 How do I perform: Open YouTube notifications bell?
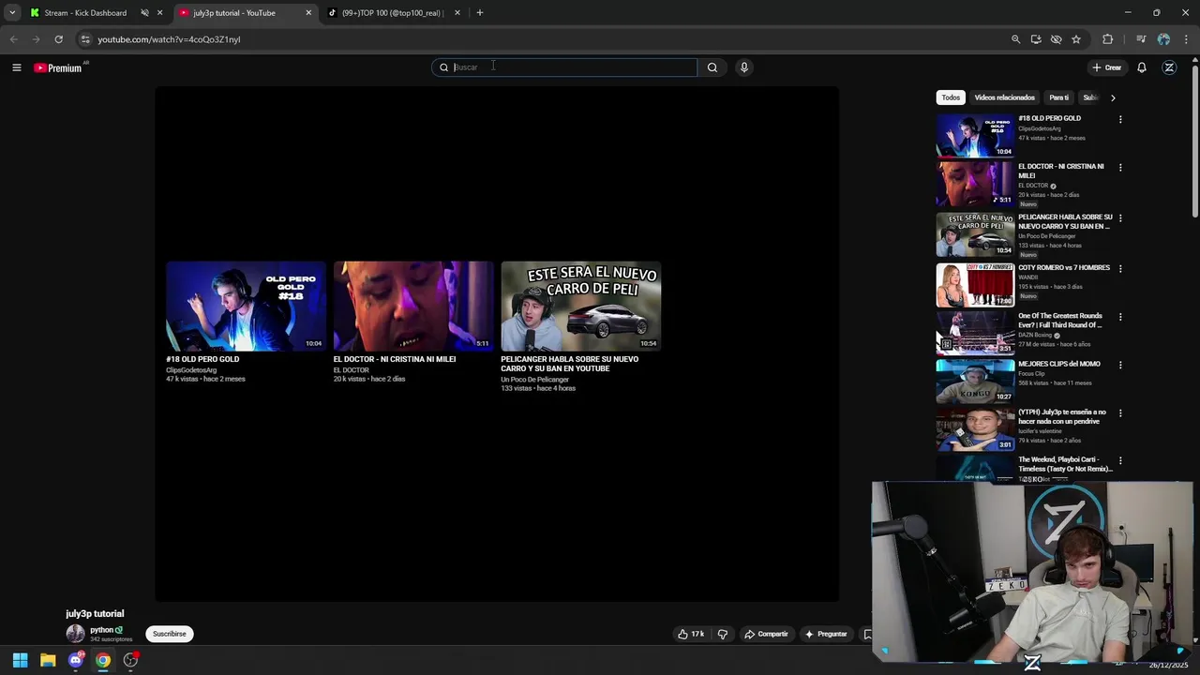[x=1142, y=67]
